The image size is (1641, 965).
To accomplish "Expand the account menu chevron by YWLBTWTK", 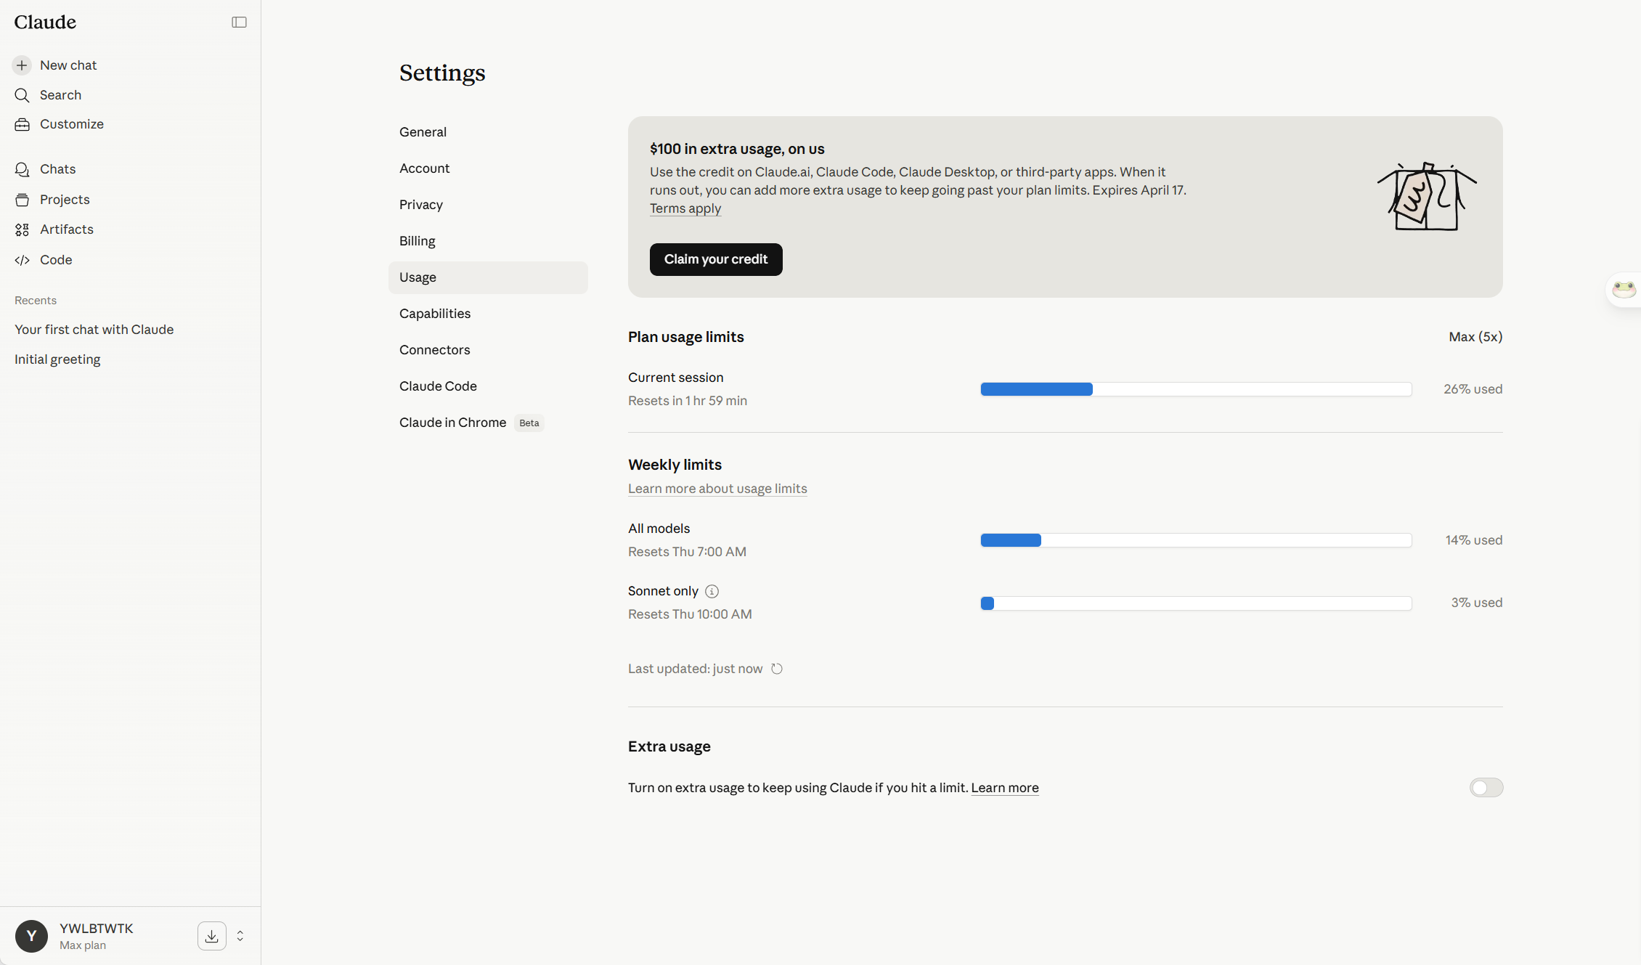I will pos(240,936).
